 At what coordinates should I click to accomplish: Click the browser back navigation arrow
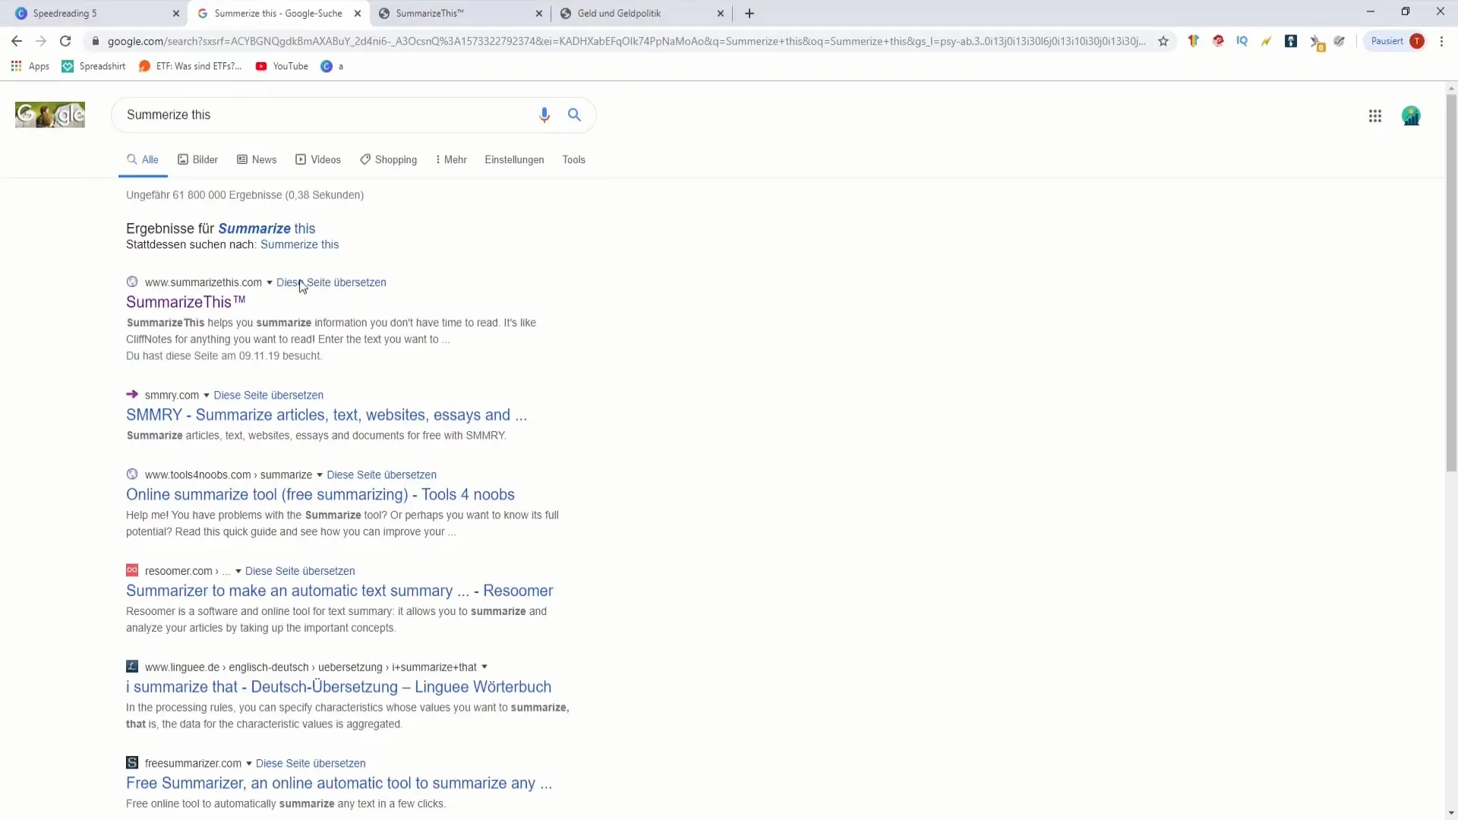(15, 40)
